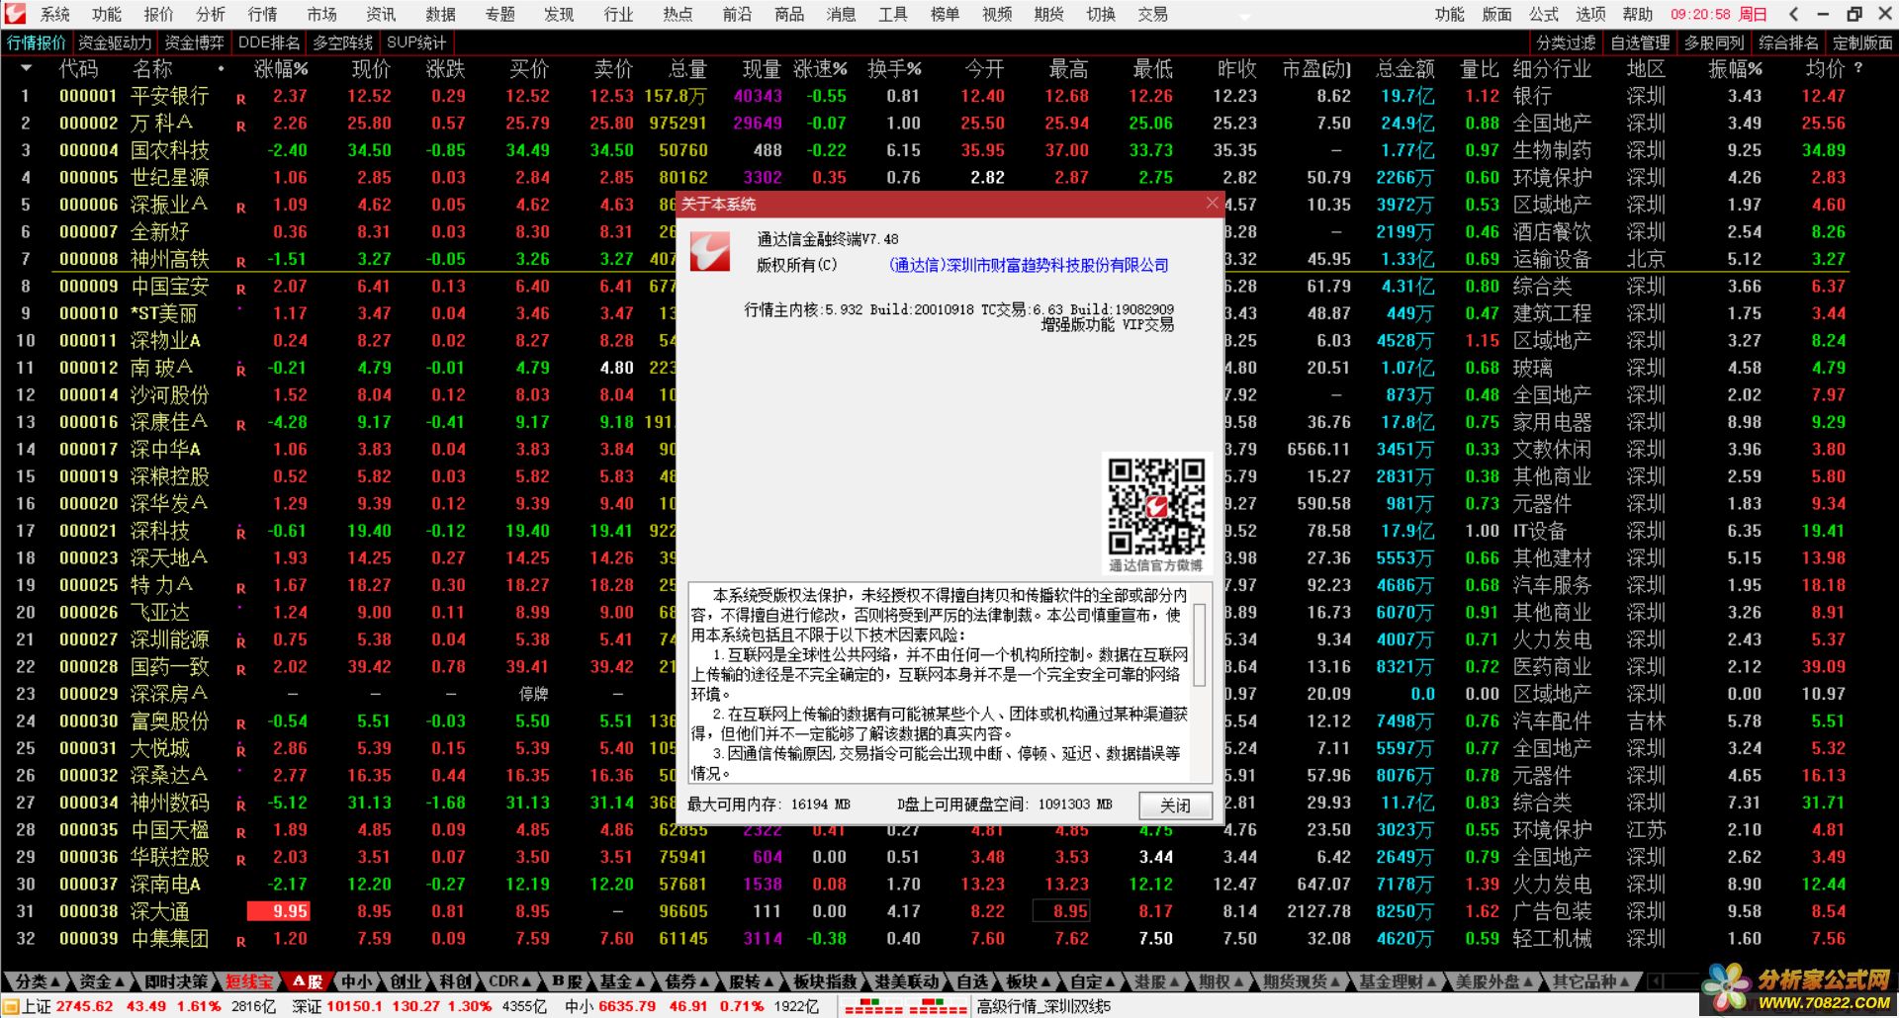1899x1018 pixels.
Task: Open the 交易 menu
Action: pos(1153,14)
